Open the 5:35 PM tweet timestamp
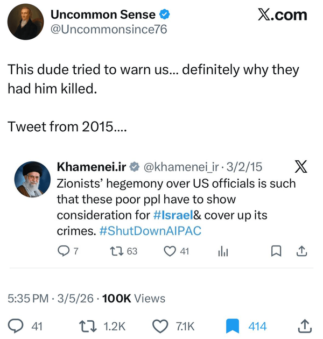Image resolution: width=323 pixels, height=339 pixels. point(27,298)
